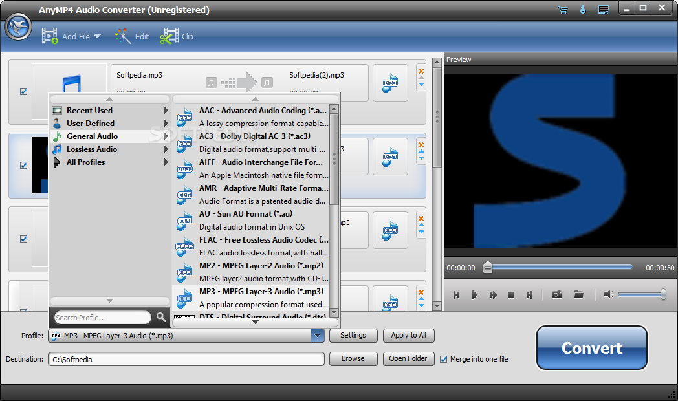Click Open Folder button
The height and width of the screenshot is (401, 678).
409,359
